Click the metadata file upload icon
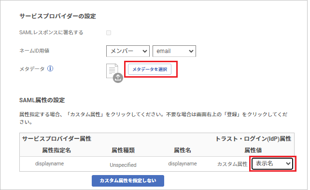The width and height of the screenshot is (310, 190). point(114,73)
